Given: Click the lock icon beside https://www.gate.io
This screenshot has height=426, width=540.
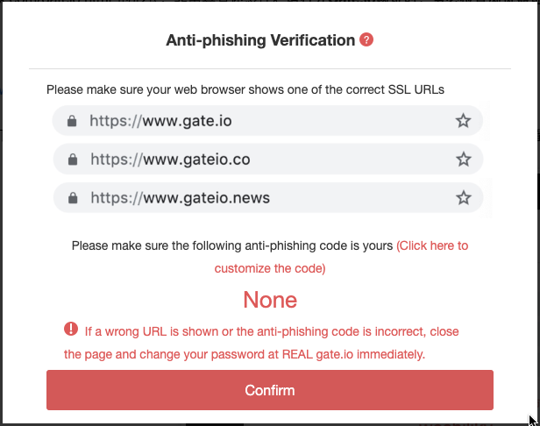Looking at the screenshot, I should pos(72,121).
